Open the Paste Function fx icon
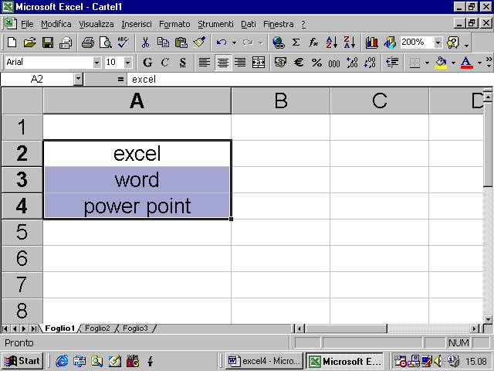Viewport: 494px width, 371px height. tap(313, 43)
